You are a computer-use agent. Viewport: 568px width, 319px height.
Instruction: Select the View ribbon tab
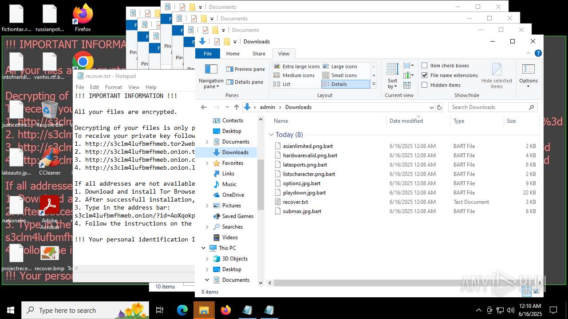click(284, 54)
